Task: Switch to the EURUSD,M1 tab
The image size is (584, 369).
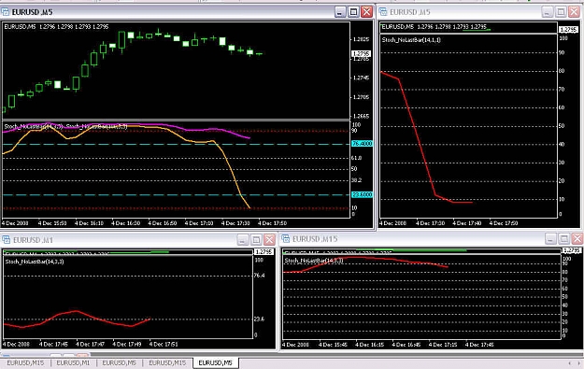Action: click(74, 362)
